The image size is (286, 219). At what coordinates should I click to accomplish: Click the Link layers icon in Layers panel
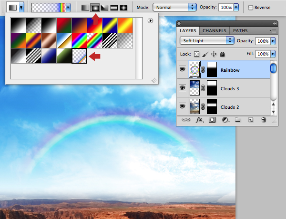click(x=186, y=120)
